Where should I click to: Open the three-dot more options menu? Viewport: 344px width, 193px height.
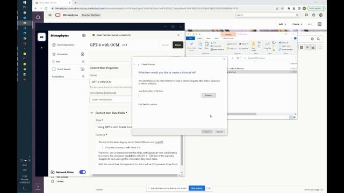point(310,24)
